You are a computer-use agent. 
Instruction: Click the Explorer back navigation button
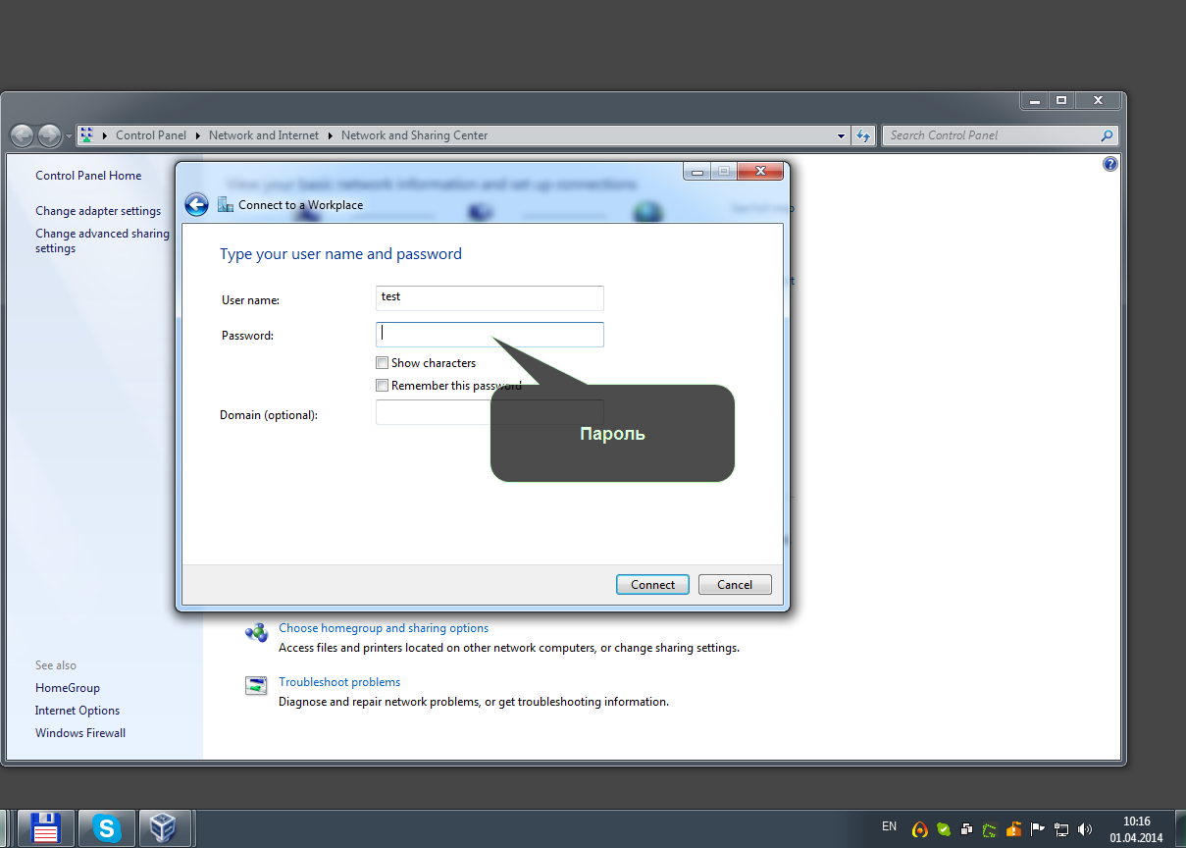pyautogui.click(x=22, y=135)
